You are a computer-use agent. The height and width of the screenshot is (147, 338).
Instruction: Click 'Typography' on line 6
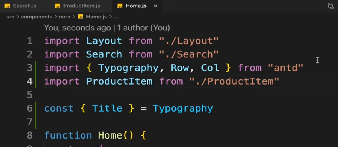coord(183,109)
